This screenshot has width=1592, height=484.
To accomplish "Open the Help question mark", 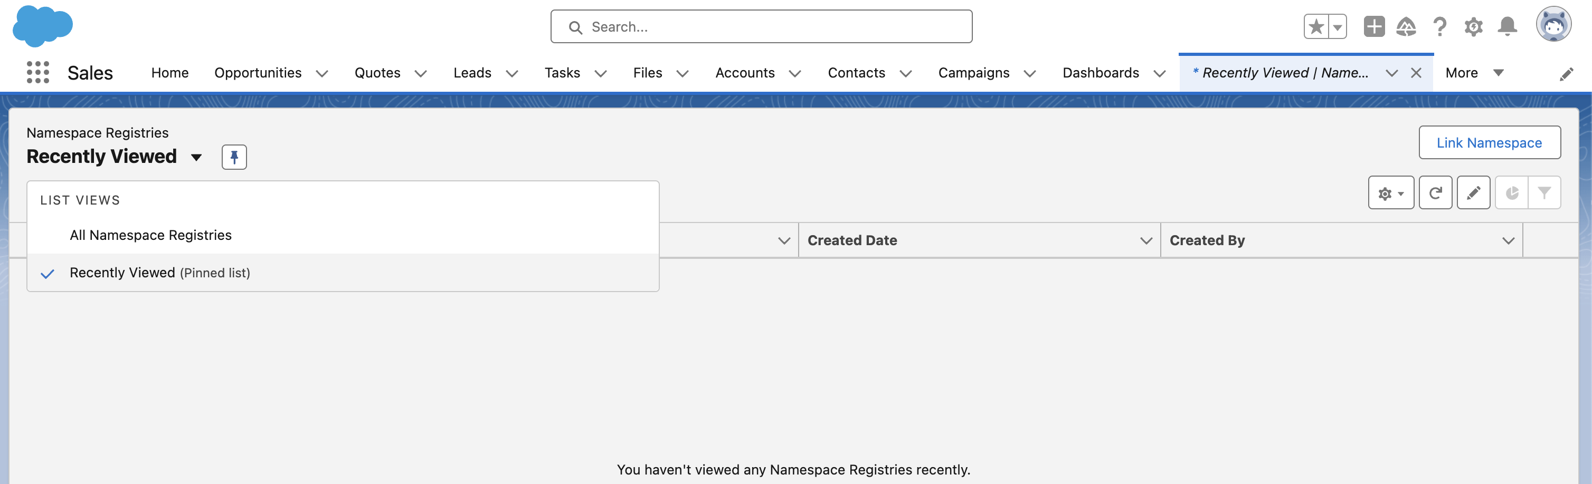I will 1439,26.
